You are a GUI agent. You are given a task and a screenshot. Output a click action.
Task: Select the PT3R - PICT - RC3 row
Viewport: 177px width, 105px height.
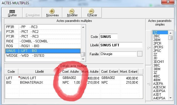(43, 36)
